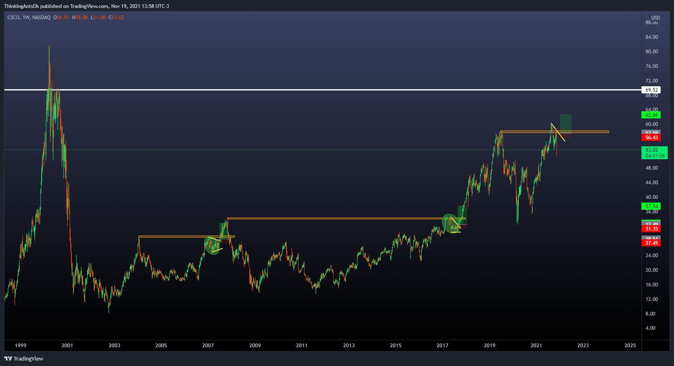Click the 40.00 price axis label

coord(651,197)
